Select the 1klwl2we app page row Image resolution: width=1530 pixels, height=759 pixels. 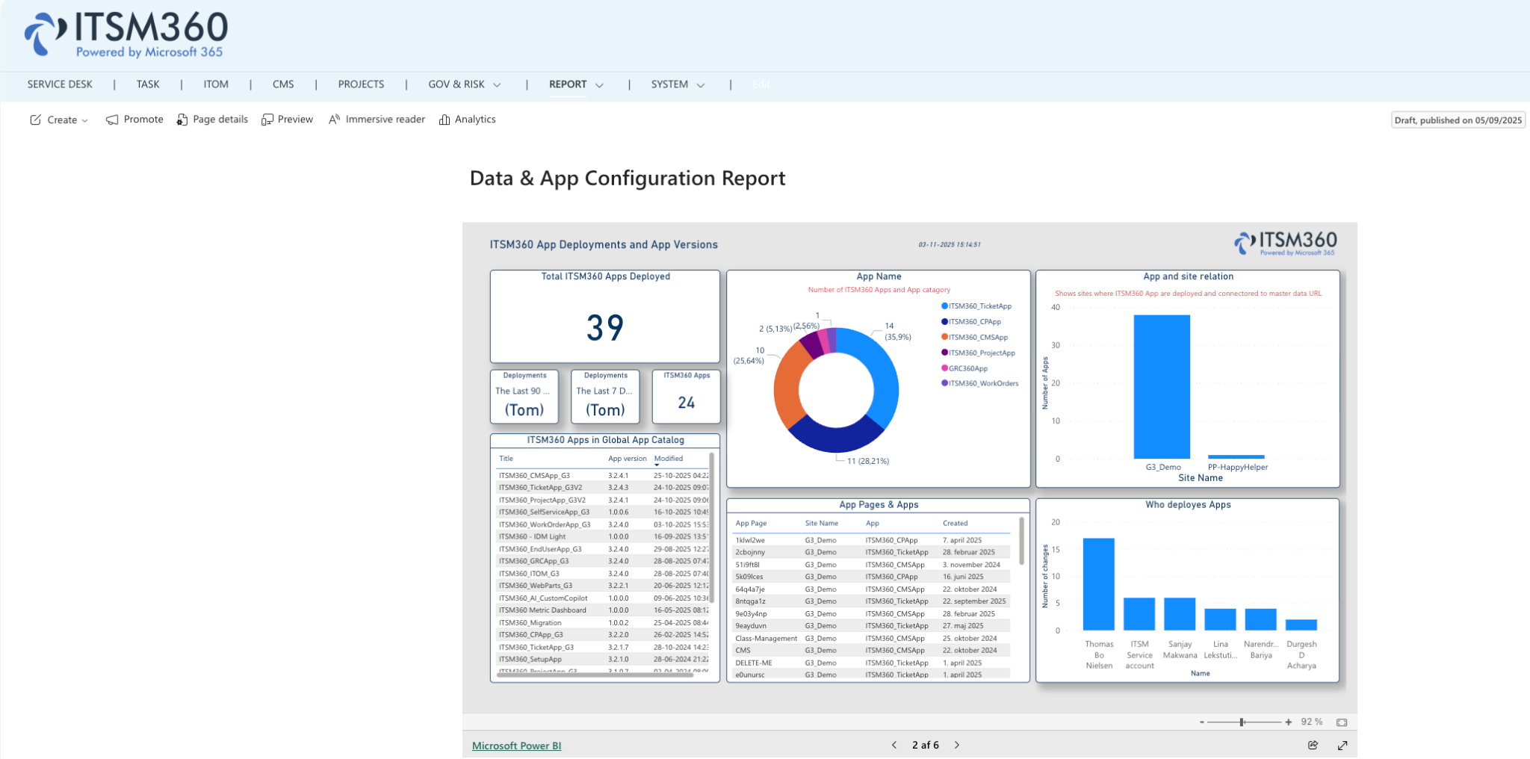click(x=873, y=540)
